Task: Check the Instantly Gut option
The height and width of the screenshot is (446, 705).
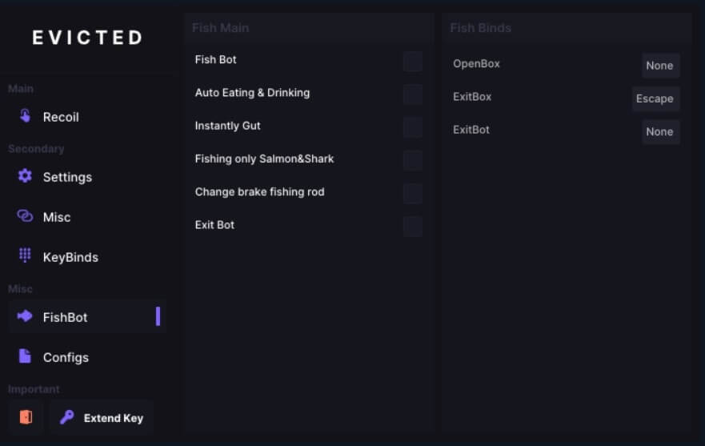Action: tap(412, 127)
